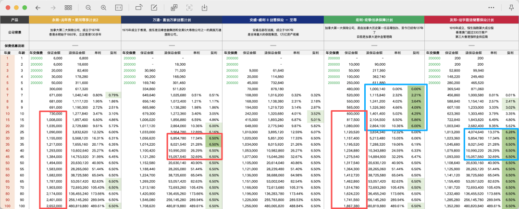Click the text recognition icon
519x209 pixels.
(189, 8)
